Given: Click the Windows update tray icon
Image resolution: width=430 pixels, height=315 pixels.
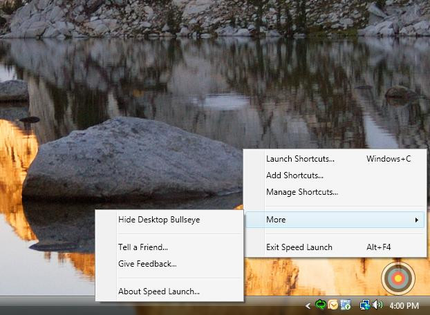Looking at the screenshot, I should coord(346,305).
